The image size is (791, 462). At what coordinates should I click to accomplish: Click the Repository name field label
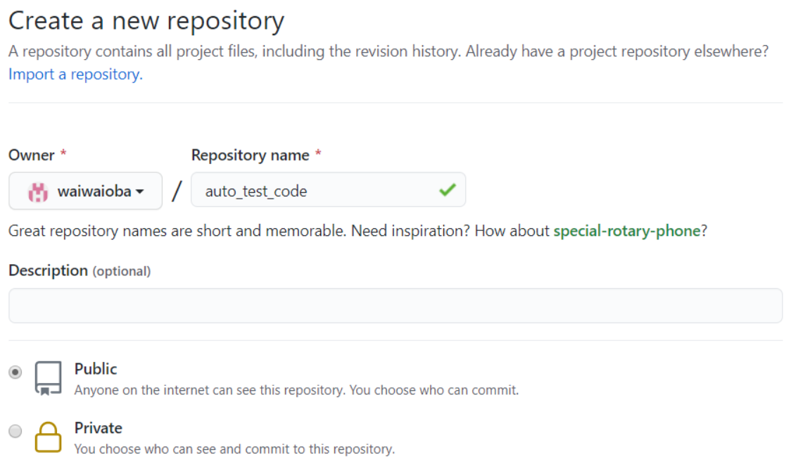click(250, 155)
